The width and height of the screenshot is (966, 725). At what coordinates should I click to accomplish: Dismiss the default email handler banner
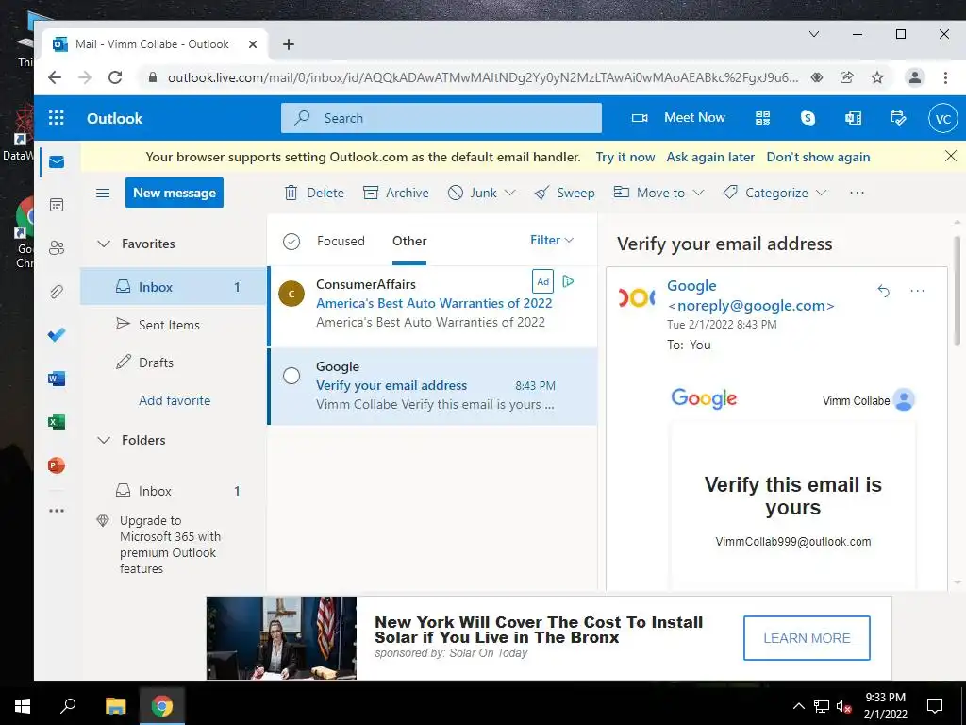pyautogui.click(x=951, y=156)
